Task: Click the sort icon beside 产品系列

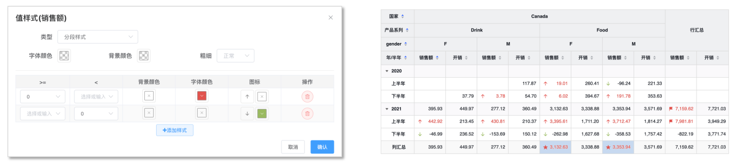Action: pos(407,30)
